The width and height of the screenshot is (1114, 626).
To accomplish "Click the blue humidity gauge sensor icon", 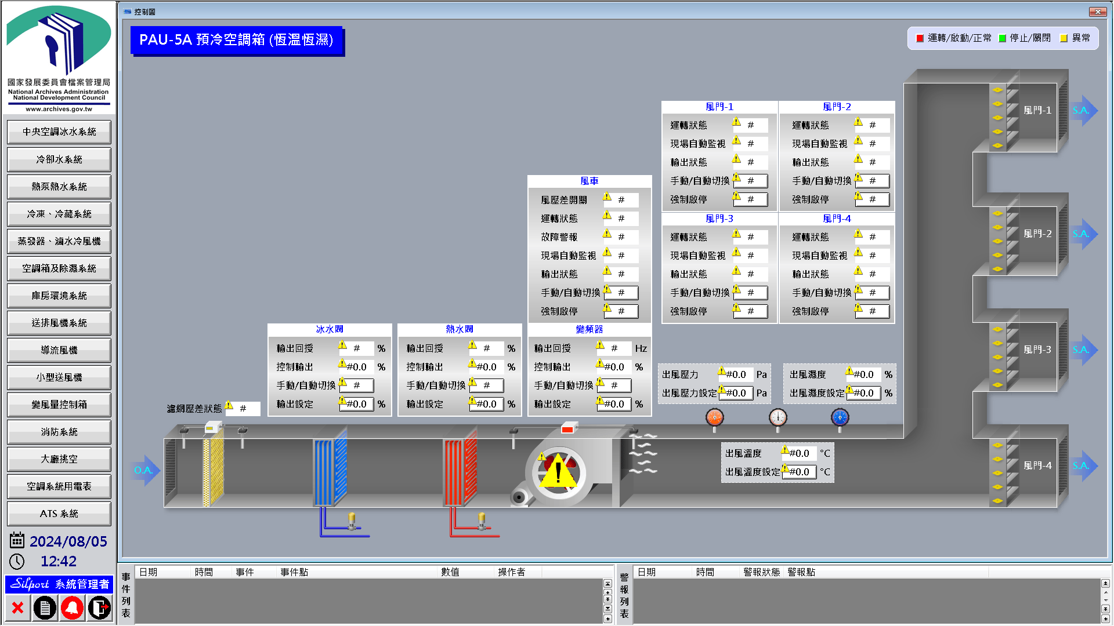I will point(840,417).
